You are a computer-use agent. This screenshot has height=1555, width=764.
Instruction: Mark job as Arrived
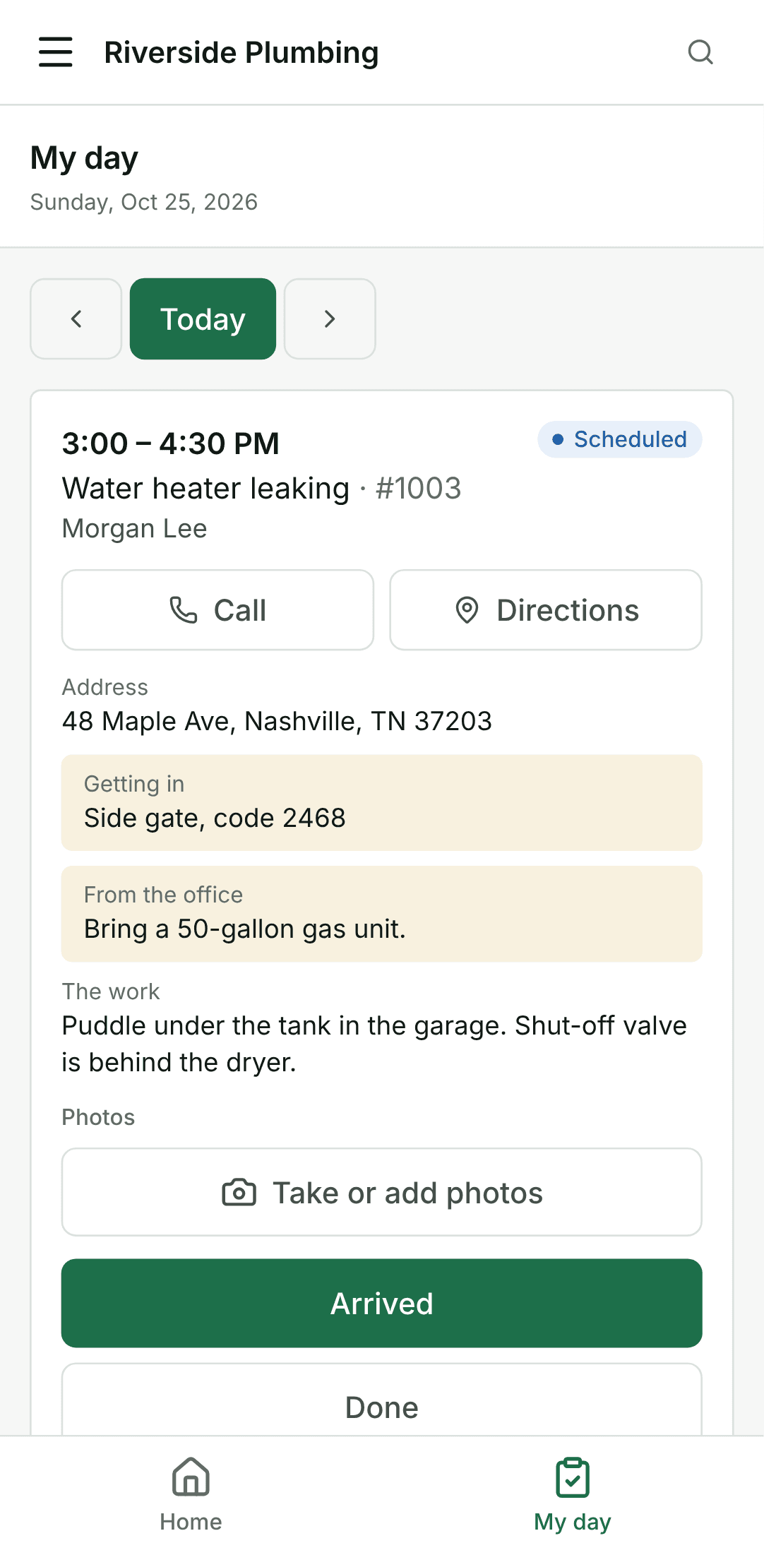382,1303
